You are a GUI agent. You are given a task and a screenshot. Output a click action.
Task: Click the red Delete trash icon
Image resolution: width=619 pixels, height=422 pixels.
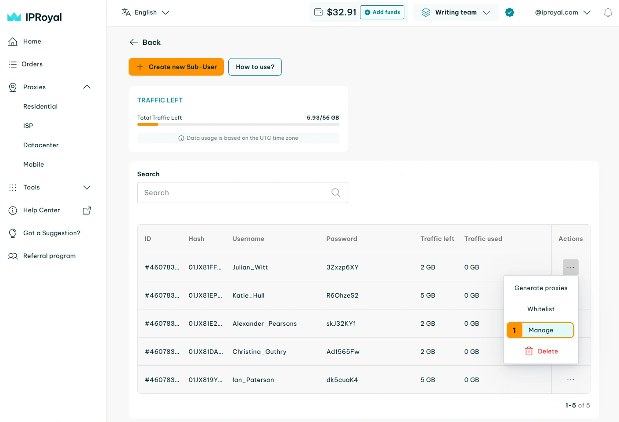tap(529, 351)
